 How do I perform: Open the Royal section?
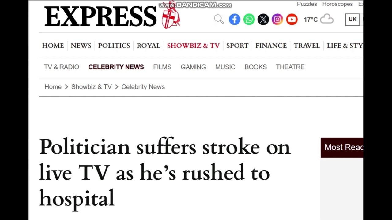[149, 46]
